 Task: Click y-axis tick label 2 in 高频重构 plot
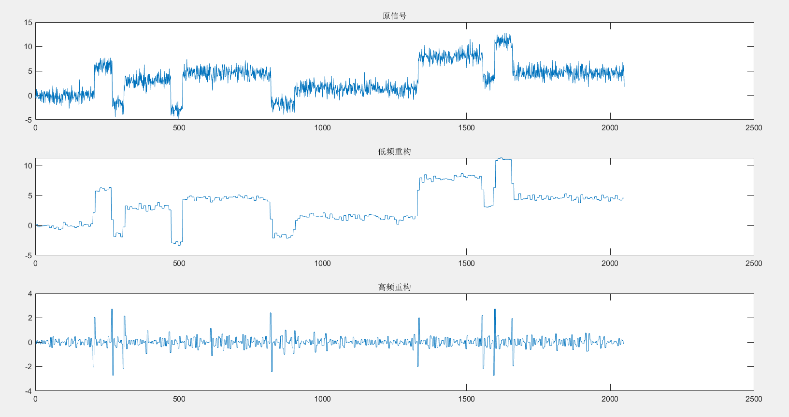pyautogui.click(x=30, y=318)
